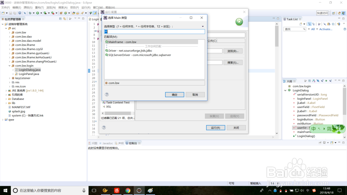Image resolution: width=347 pixels, height=195 pixels.
Task: Switch to the 控制台 console tab
Action: point(133,143)
